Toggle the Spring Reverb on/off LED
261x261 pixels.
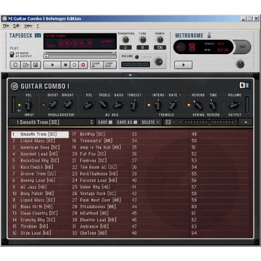[x=189, y=105]
